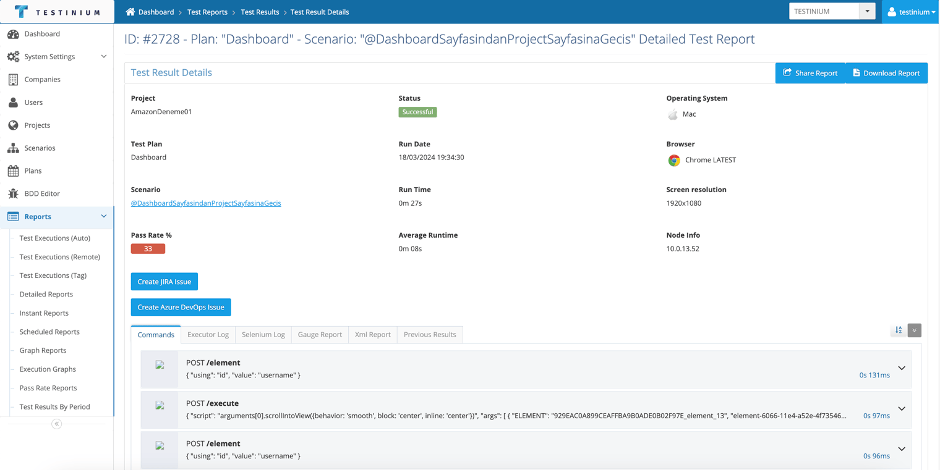Open the Dashboard sidebar icon
Viewport: 940px width, 470px height.
click(x=13, y=34)
